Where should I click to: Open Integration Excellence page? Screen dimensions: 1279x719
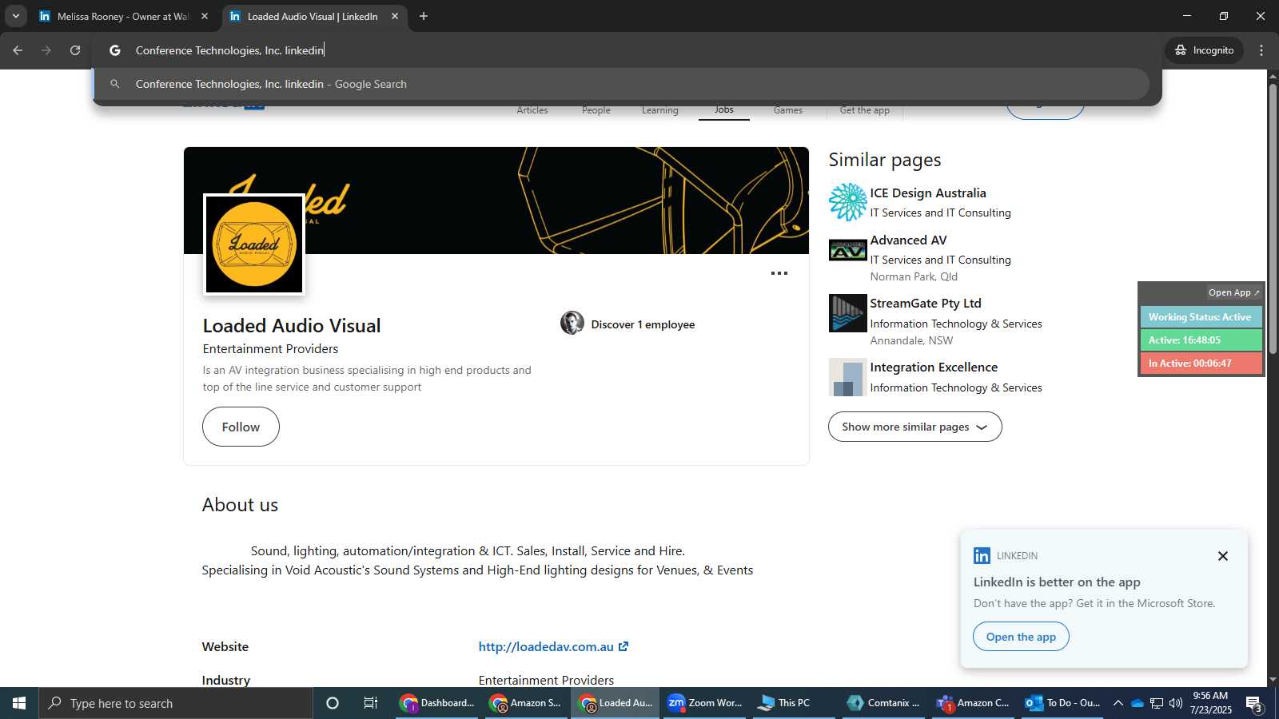pos(934,367)
